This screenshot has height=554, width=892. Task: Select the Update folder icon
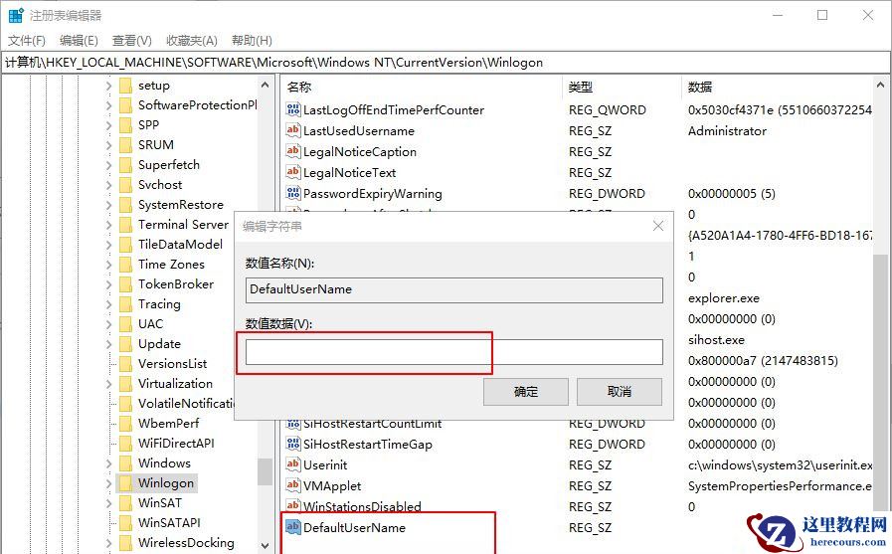click(x=125, y=344)
